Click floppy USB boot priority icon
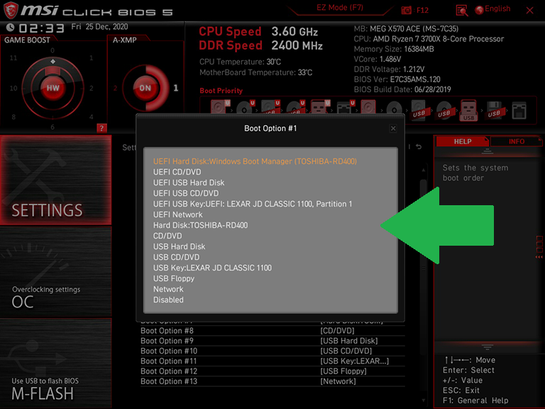The width and height of the screenshot is (545, 409). (x=494, y=111)
